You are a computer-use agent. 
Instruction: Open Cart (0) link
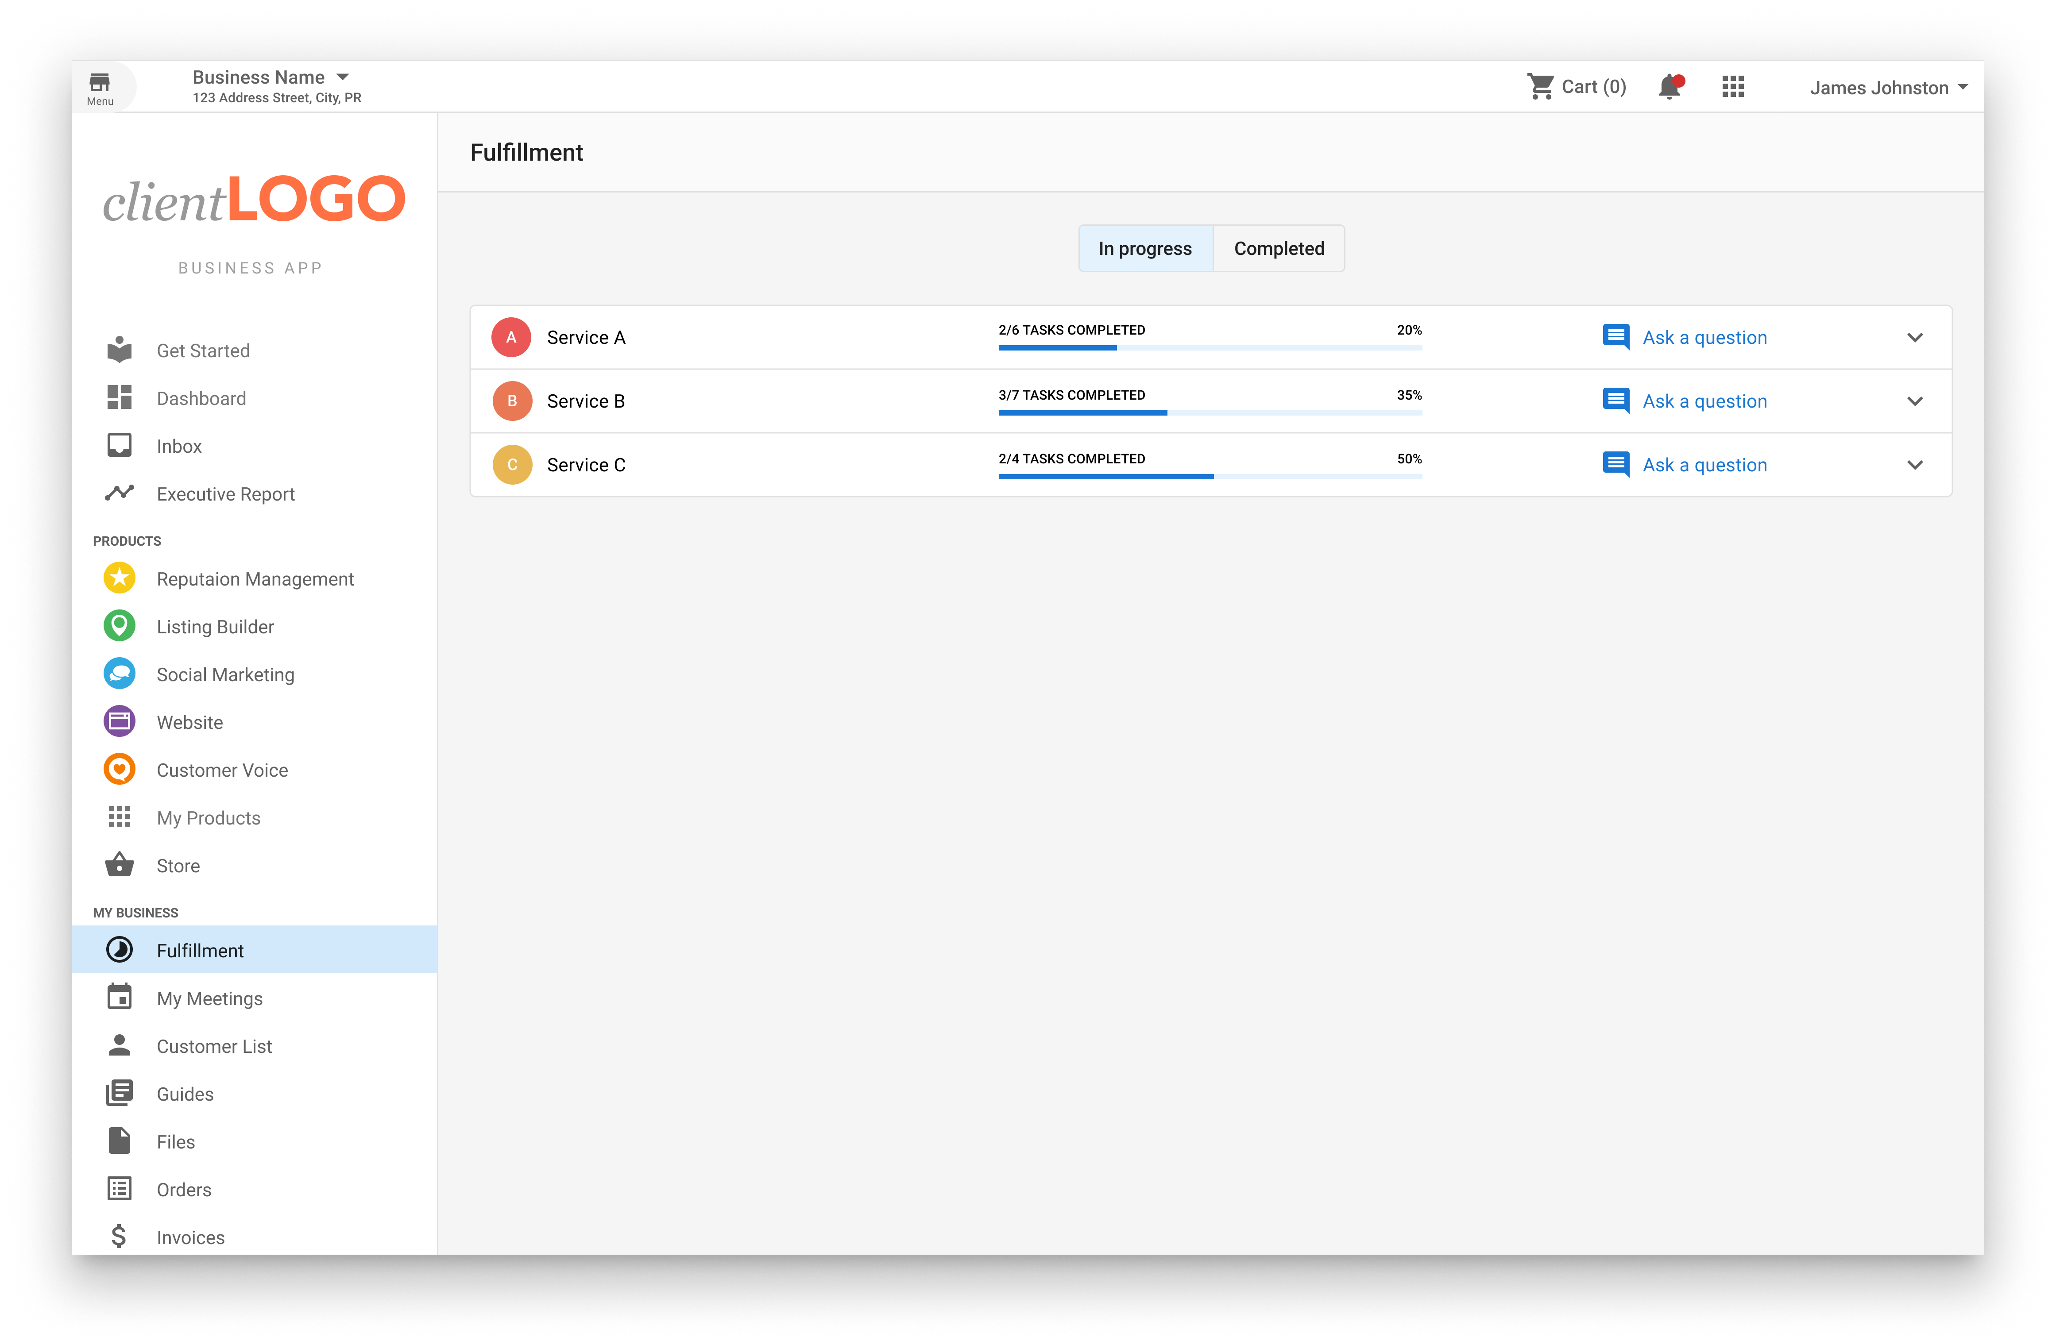(x=1594, y=86)
